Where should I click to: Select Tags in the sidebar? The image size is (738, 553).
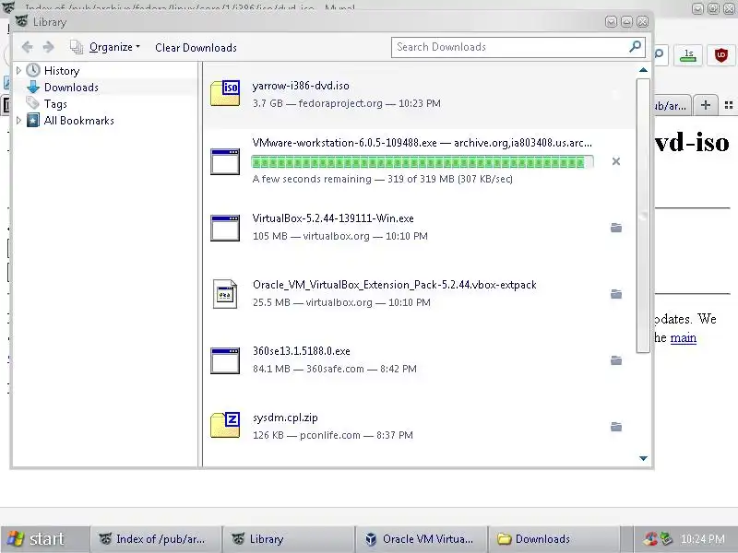point(55,103)
